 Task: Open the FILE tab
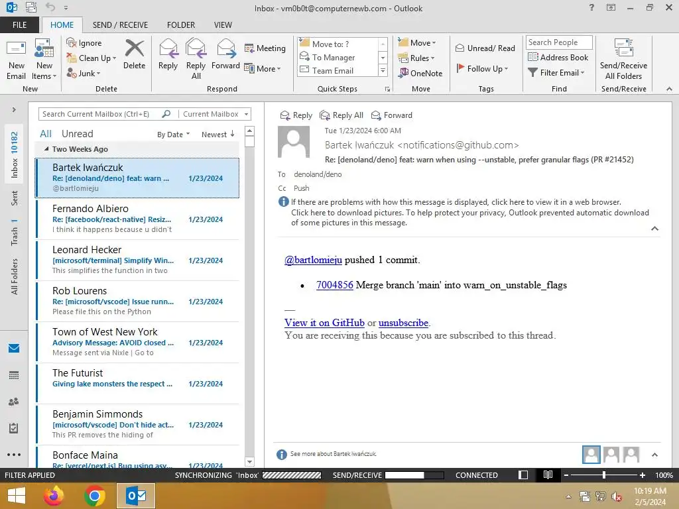19,25
